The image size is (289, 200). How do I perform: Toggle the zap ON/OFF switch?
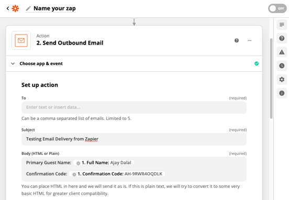(x=277, y=8)
